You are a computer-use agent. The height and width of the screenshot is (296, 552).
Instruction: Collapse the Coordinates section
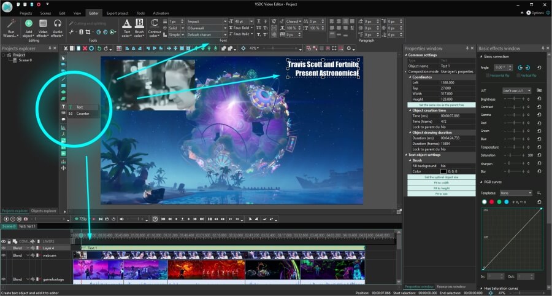[x=410, y=77]
